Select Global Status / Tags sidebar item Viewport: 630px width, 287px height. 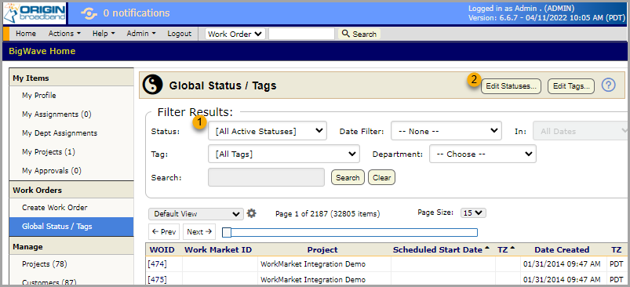point(71,227)
